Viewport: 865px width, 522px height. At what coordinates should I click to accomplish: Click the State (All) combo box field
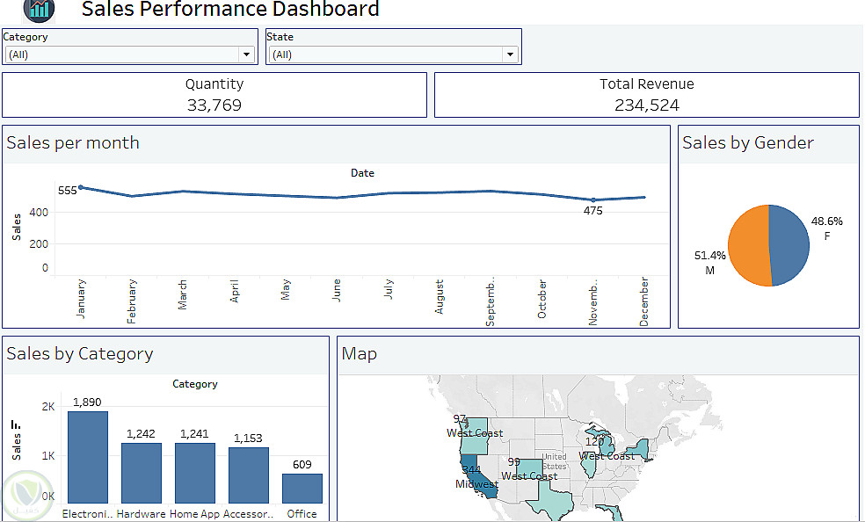pos(393,54)
